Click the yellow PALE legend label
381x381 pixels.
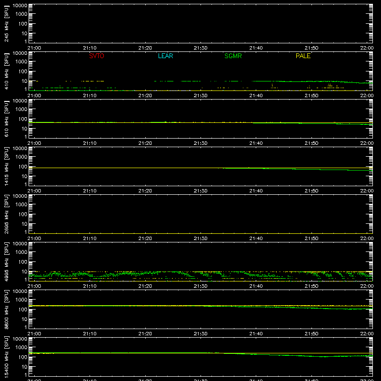303,56
